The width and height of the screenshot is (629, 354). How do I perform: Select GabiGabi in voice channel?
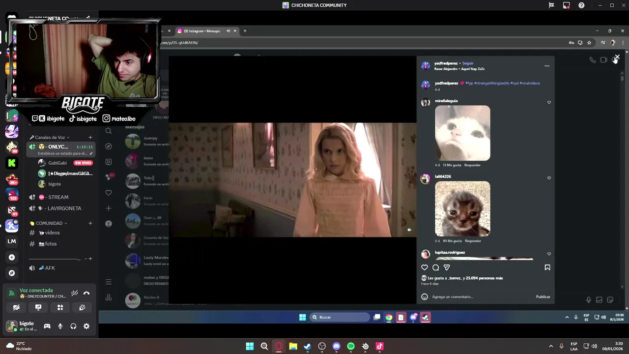point(57,163)
